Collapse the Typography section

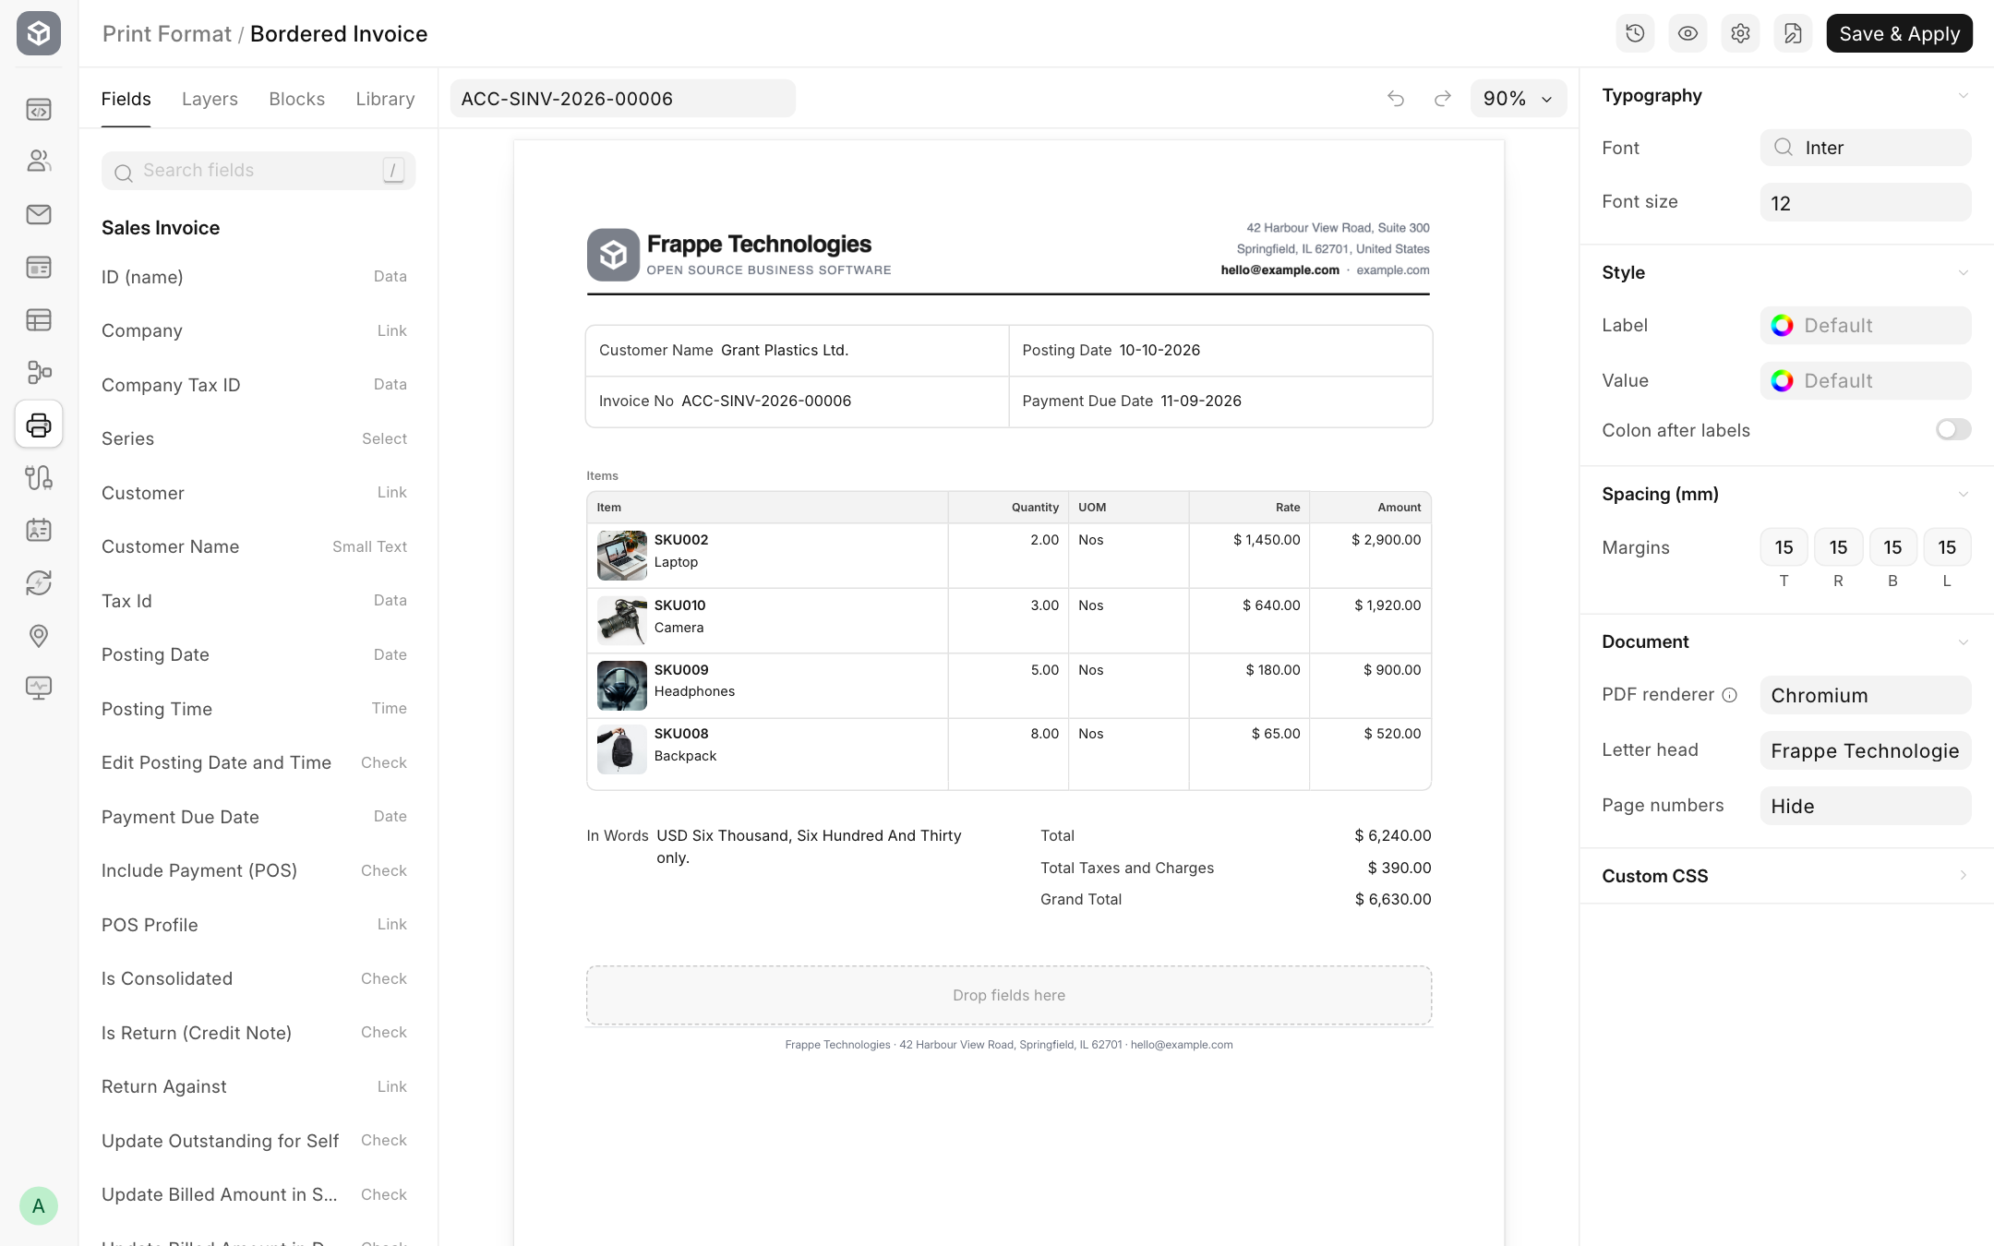click(1963, 96)
